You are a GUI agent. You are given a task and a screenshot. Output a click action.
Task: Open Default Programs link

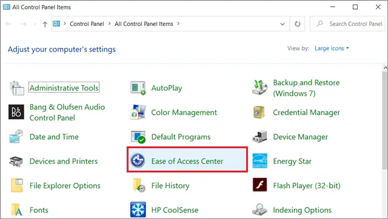(x=181, y=137)
